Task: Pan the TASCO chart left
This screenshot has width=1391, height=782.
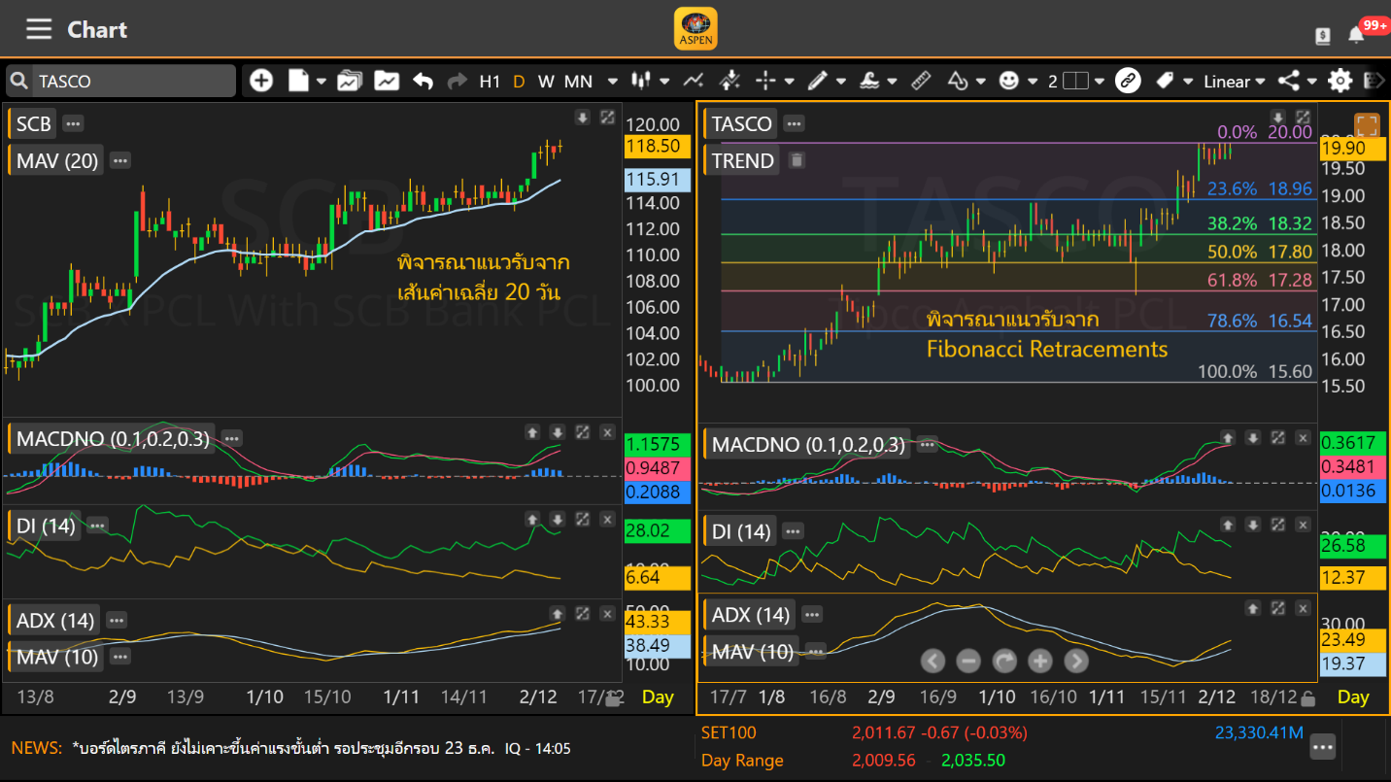Action: click(x=933, y=662)
